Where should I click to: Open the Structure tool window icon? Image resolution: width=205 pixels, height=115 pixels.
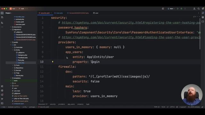[2, 23]
